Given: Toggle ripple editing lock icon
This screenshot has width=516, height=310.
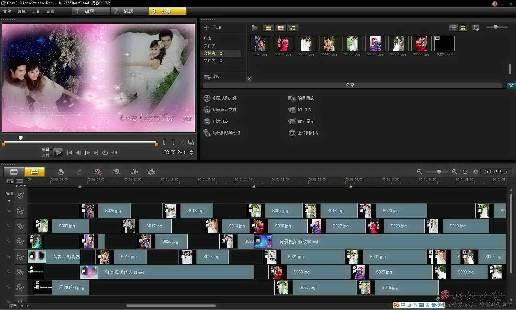Looking at the screenshot, I should tap(9, 194).
